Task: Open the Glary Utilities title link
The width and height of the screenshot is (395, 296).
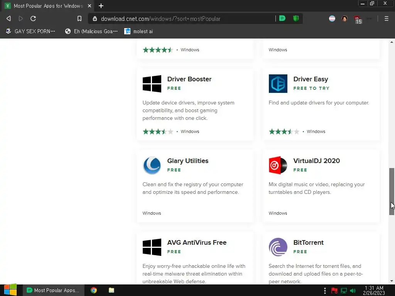Action: pyautogui.click(x=188, y=161)
